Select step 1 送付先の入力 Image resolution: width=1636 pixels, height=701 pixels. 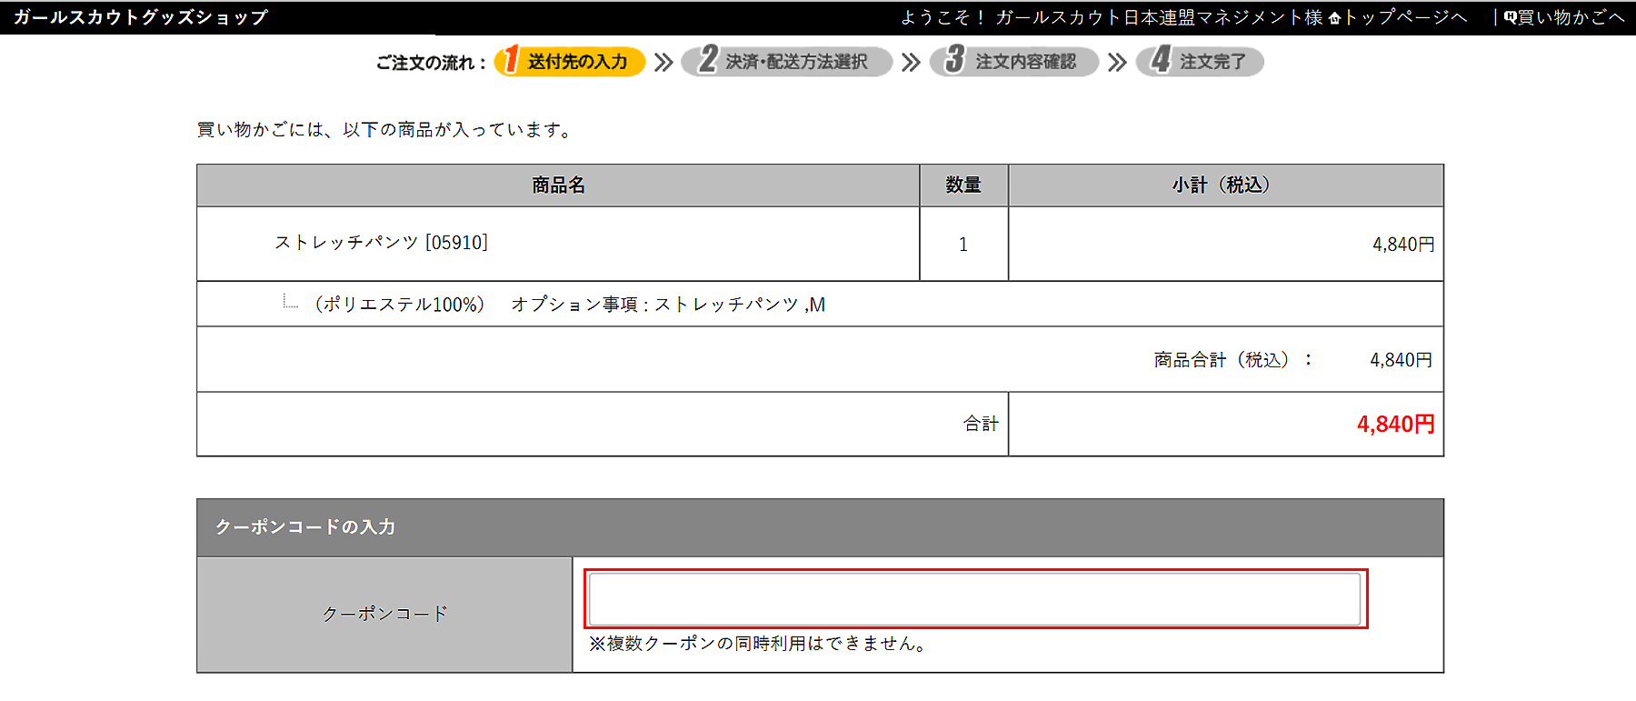(570, 61)
